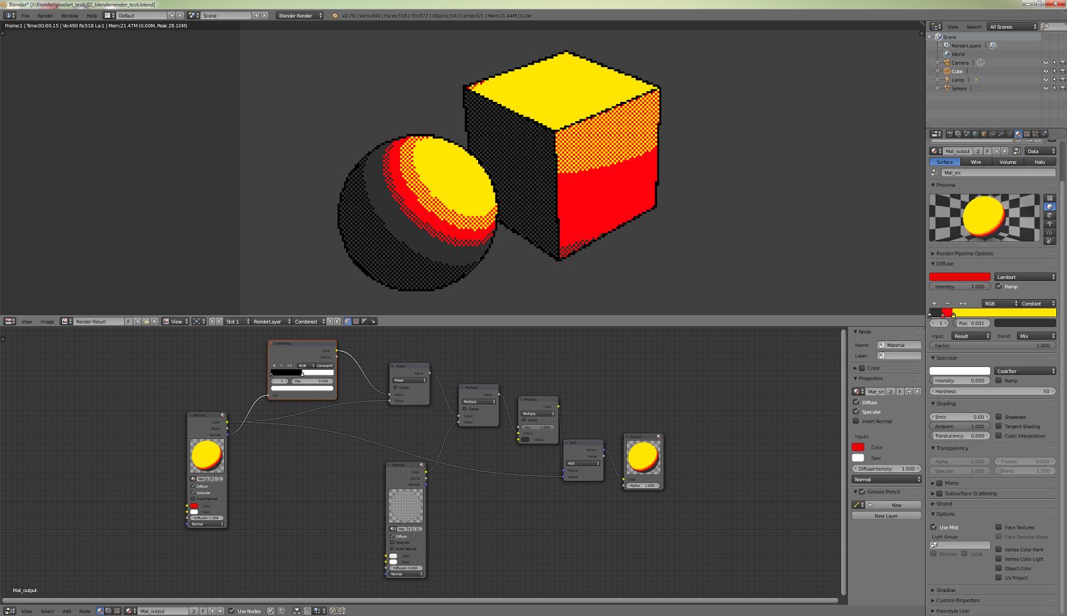
Task: Click the red Diffuse color swatch
Action: [959, 276]
